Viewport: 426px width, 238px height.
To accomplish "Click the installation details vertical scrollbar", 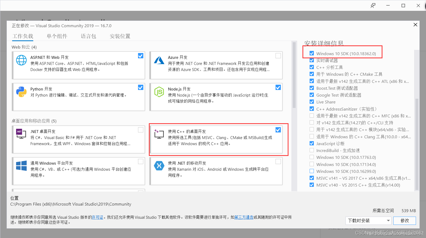I will [x=417, y=144].
